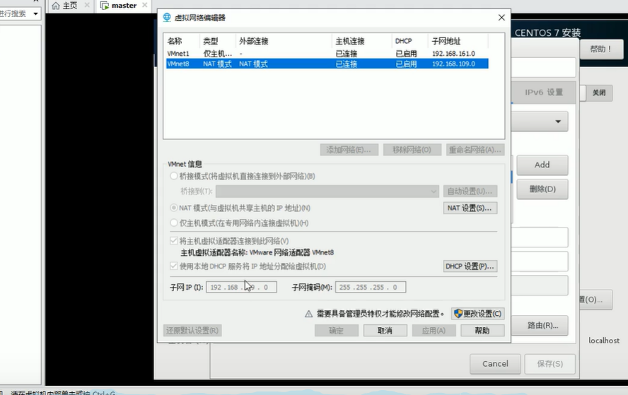
Task: Close the 主页 tab with its X
Action: point(87,5)
